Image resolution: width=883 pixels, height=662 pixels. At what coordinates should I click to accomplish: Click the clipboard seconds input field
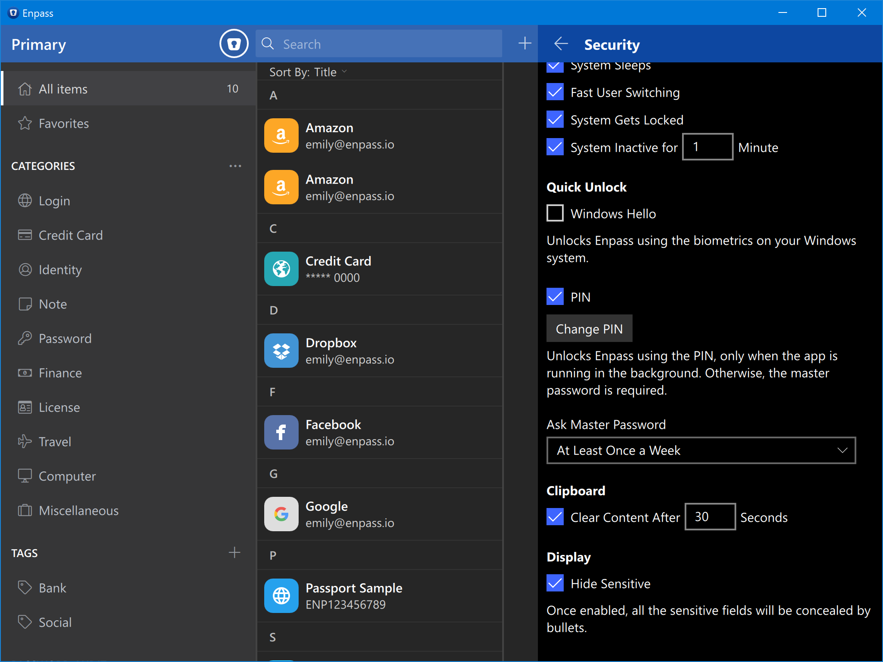pyautogui.click(x=710, y=517)
